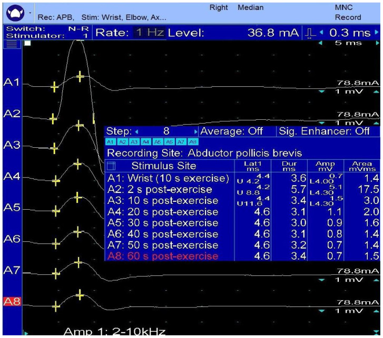Click the Lat1 ms column header
Image resolution: width=383 pixels, height=338 pixels.
click(253, 166)
